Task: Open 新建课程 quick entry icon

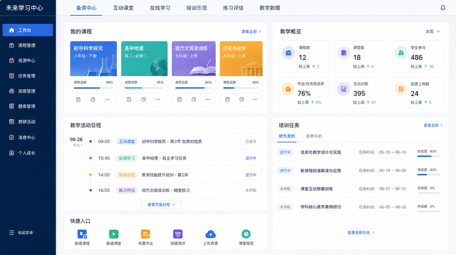Action: 82,234
